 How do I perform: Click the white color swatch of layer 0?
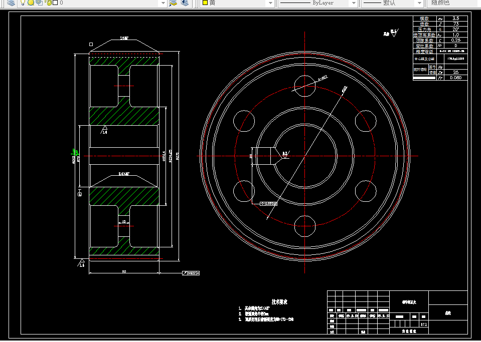point(55,3)
